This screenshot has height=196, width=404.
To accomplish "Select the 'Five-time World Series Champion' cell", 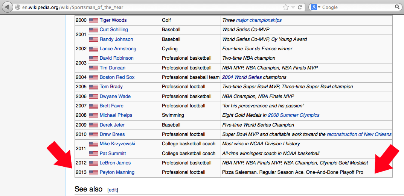I will point(306,125).
